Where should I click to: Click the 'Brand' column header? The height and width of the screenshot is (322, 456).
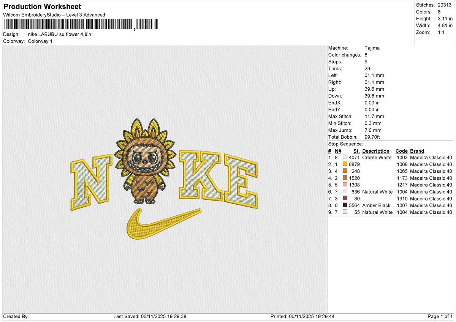[x=417, y=151]
